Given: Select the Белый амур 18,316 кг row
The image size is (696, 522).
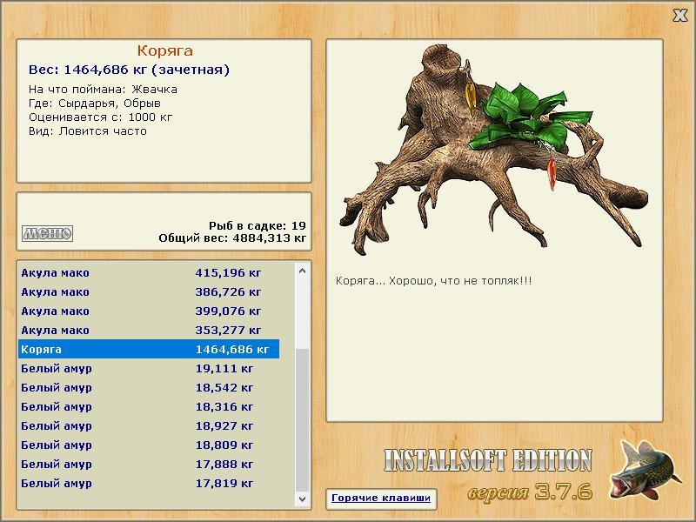Looking at the screenshot, I should 149,406.
